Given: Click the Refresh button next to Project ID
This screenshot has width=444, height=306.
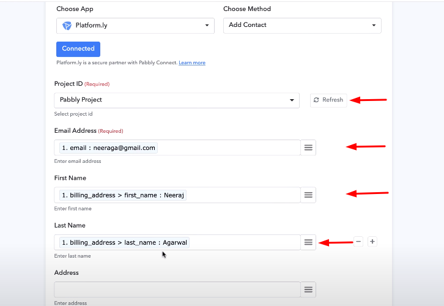Looking at the screenshot, I should (328, 100).
